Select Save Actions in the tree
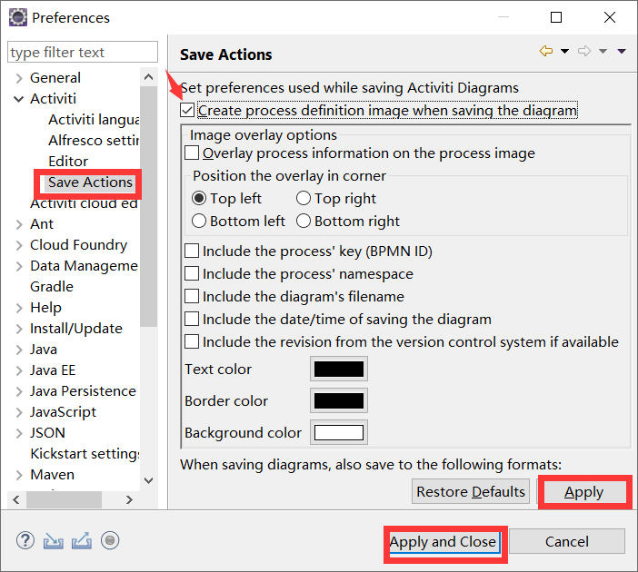The height and width of the screenshot is (572, 638). tap(90, 182)
